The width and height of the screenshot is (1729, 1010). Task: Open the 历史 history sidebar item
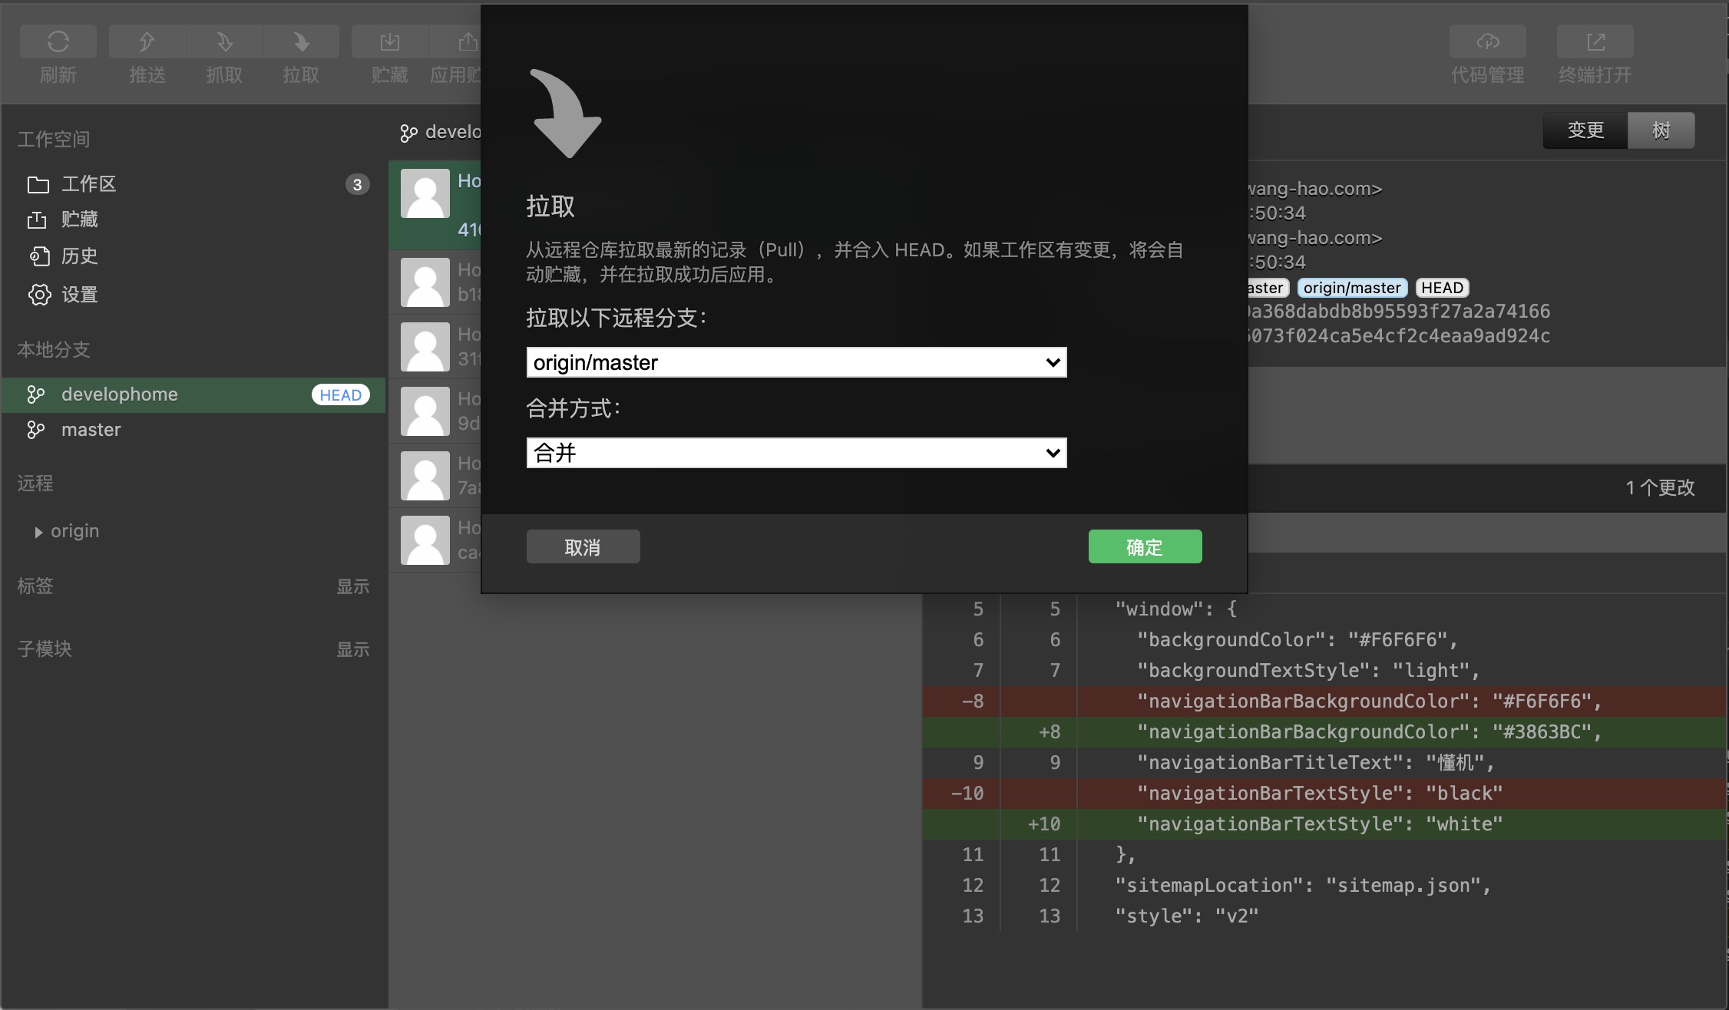tap(193, 256)
